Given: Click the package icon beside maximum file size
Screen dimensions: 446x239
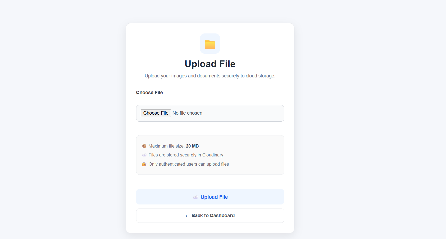Looking at the screenshot, I should (144, 146).
